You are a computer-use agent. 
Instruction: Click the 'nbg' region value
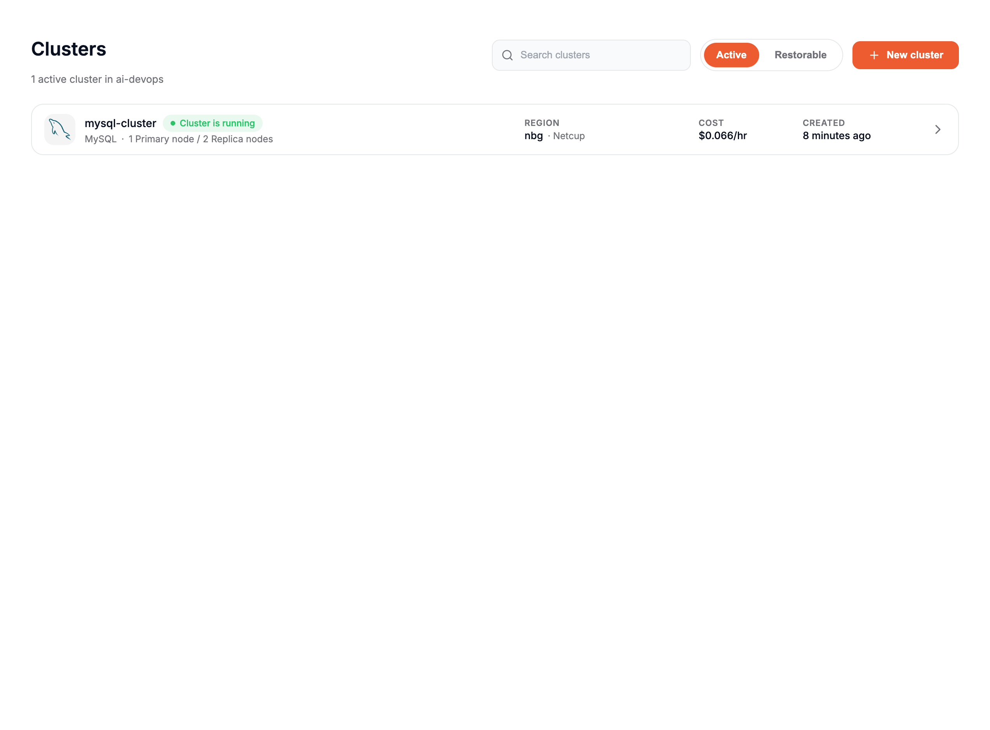[533, 136]
